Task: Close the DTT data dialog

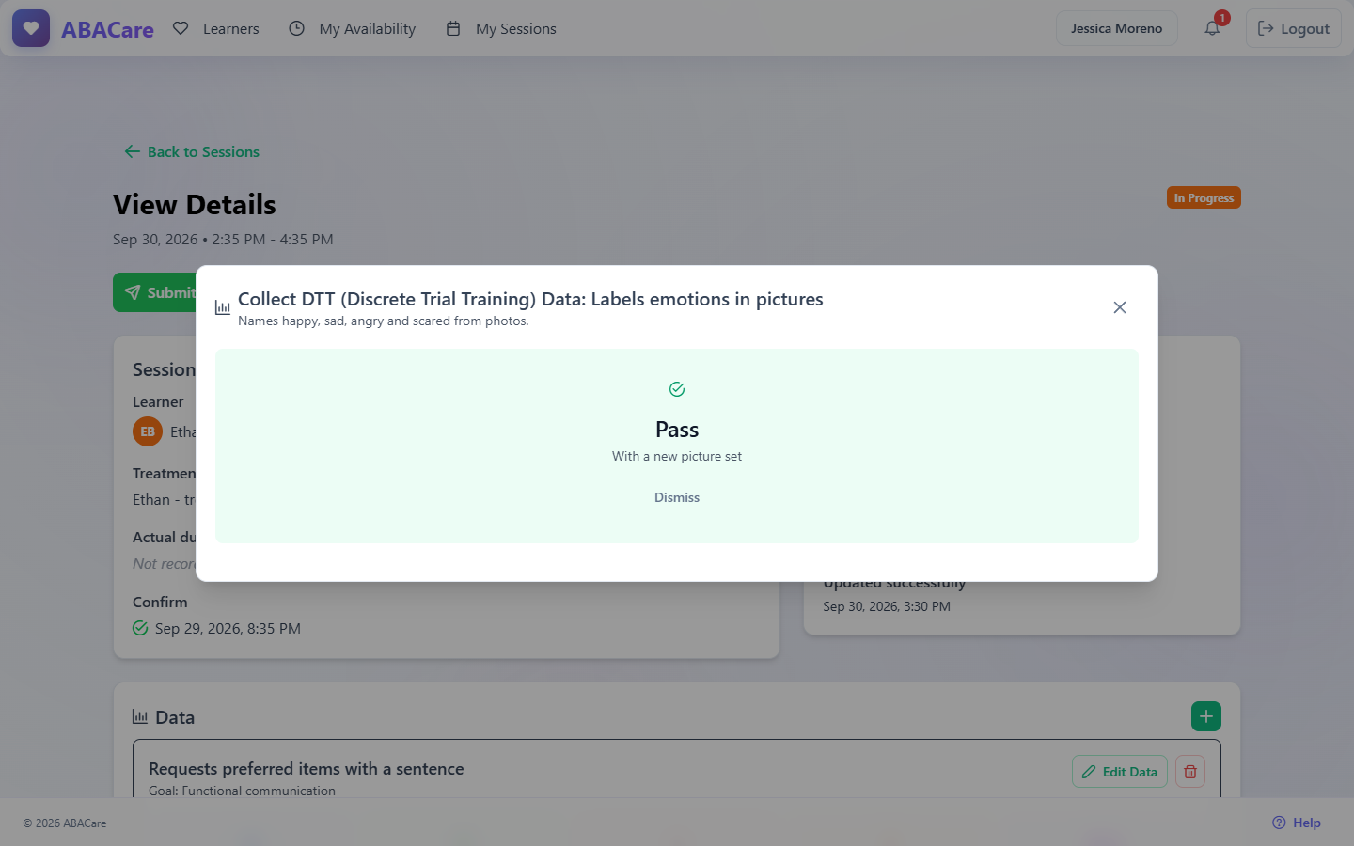Action: [x=1119, y=307]
